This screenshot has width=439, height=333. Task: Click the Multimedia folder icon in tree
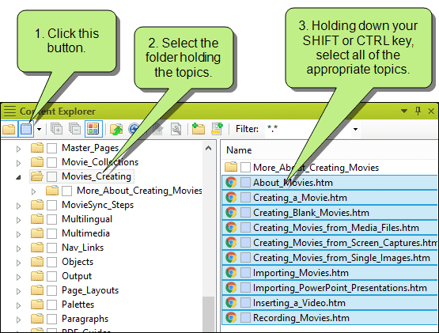[x=37, y=233]
